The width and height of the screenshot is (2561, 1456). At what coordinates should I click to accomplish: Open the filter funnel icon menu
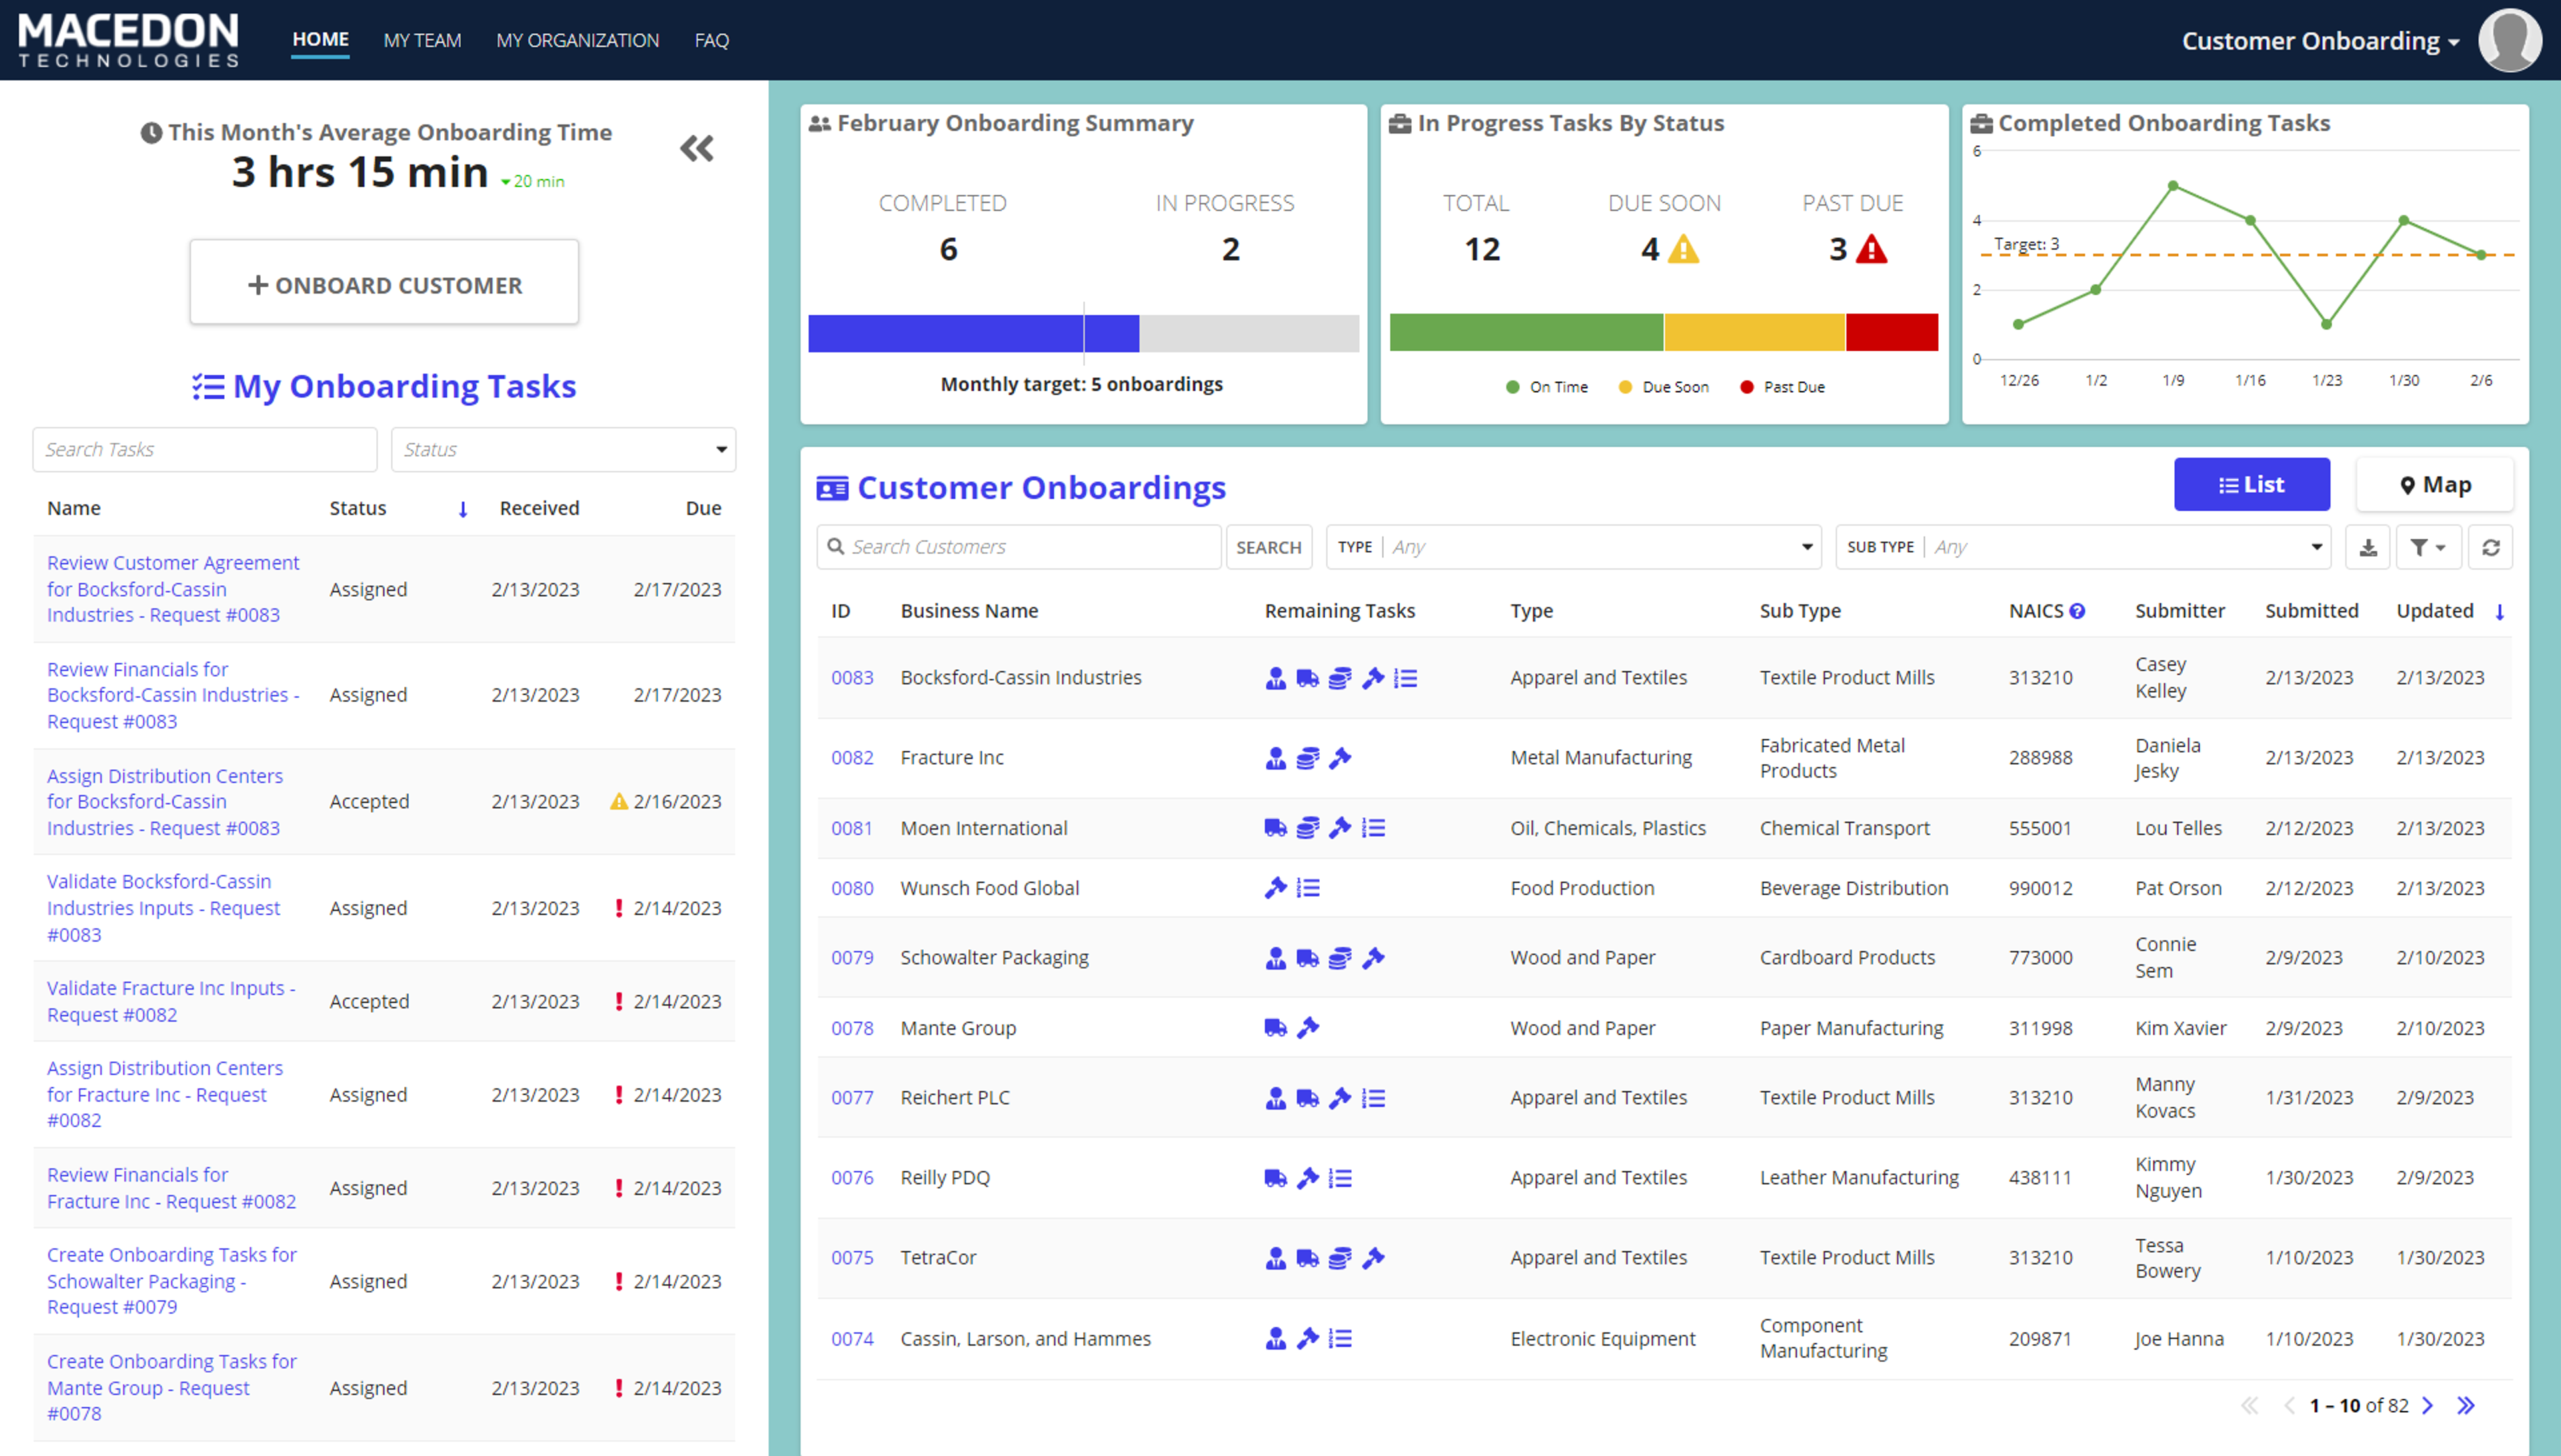[2428, 547]
